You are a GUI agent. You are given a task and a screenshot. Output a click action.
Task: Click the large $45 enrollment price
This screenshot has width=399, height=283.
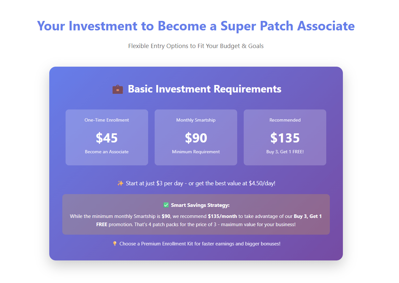[x=107, y=138]
